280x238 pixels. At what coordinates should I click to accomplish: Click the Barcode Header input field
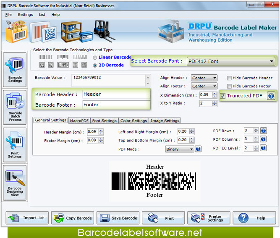pos(116,94)
